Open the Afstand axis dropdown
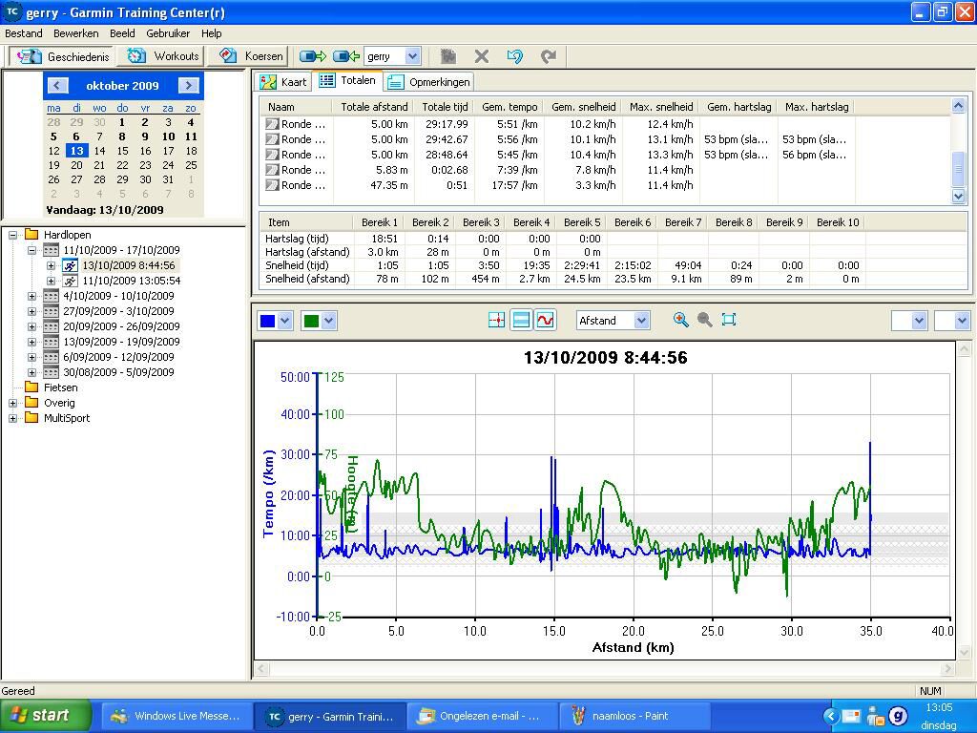 [x=641, y=321]
